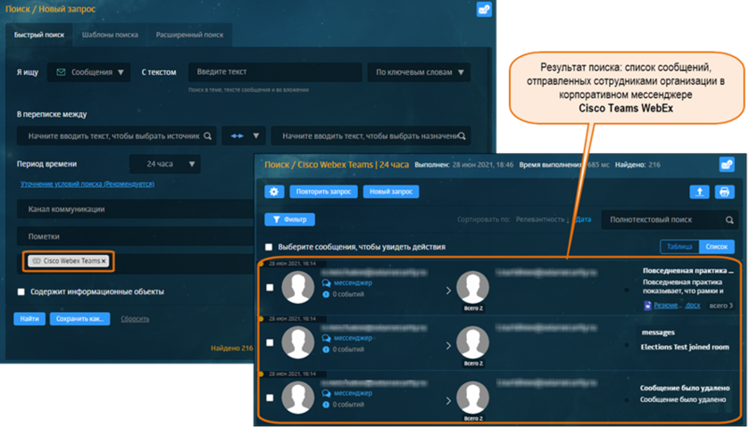The image size is (750, 427).
Task: Click the gear settings icon in results panel
Action: point(275,192)
